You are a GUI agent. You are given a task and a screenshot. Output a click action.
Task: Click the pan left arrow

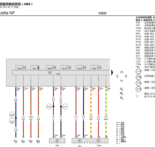pyautogui.click(x=117, y=76)
